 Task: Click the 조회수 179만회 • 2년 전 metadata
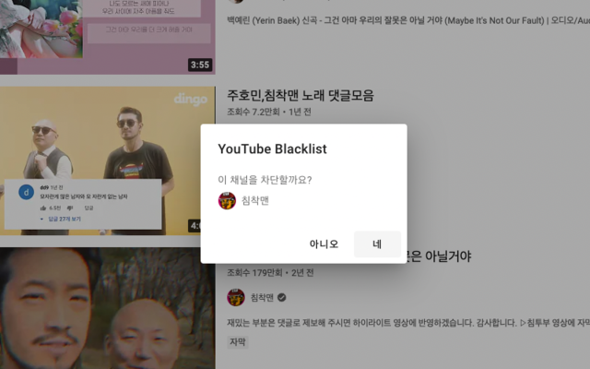(x=270, y=273)
